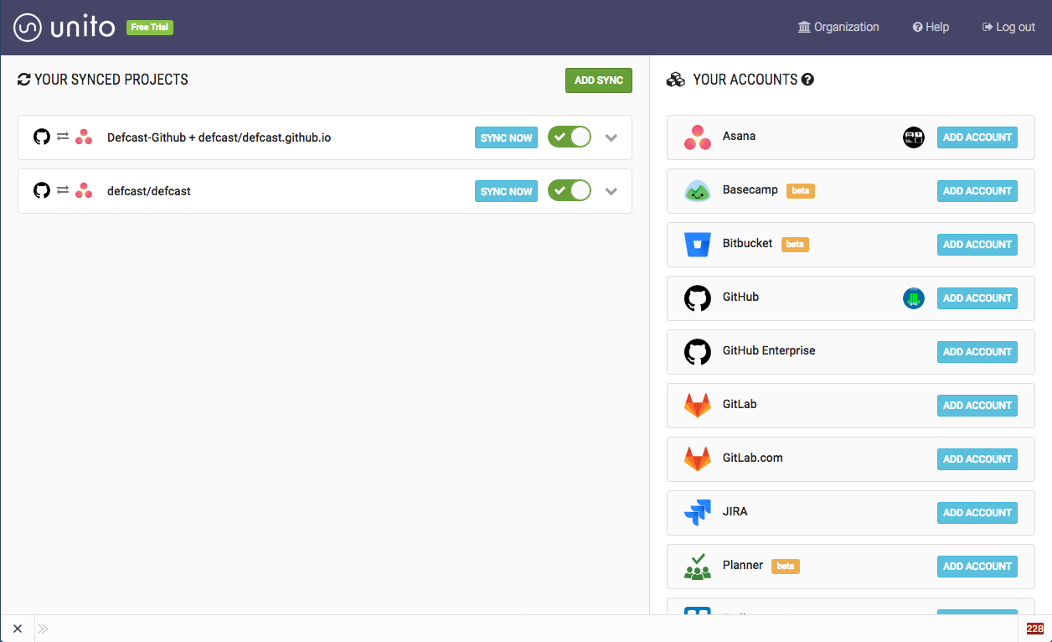Click Asana icon in defcast/defcast row
This screenshot has width=1052, height=642.
(x=84, y=190)
